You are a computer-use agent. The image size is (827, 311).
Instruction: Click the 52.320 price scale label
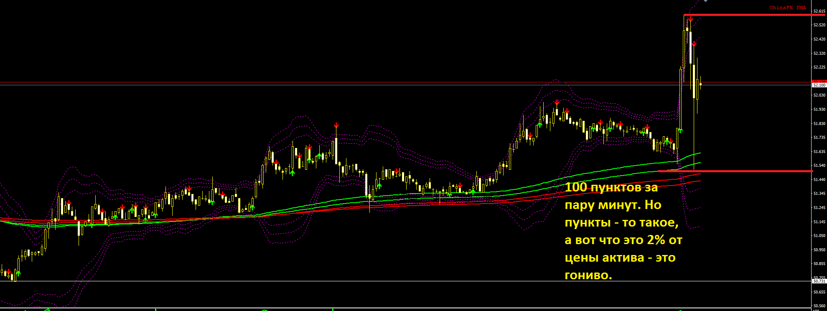819,54
